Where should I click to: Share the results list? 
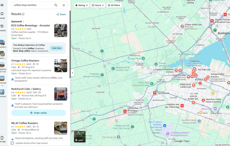[61, 14]
